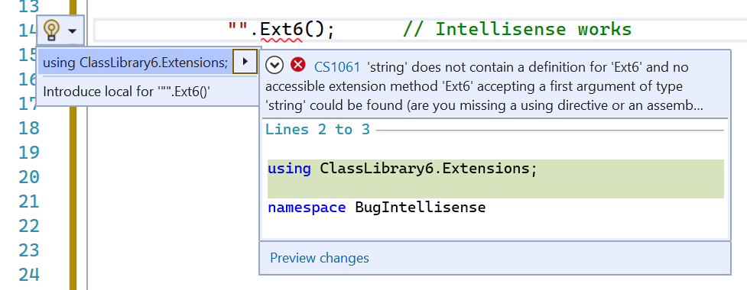747x290 pixels.
Task: Click line number 23 in gutter
Action: 29,250
